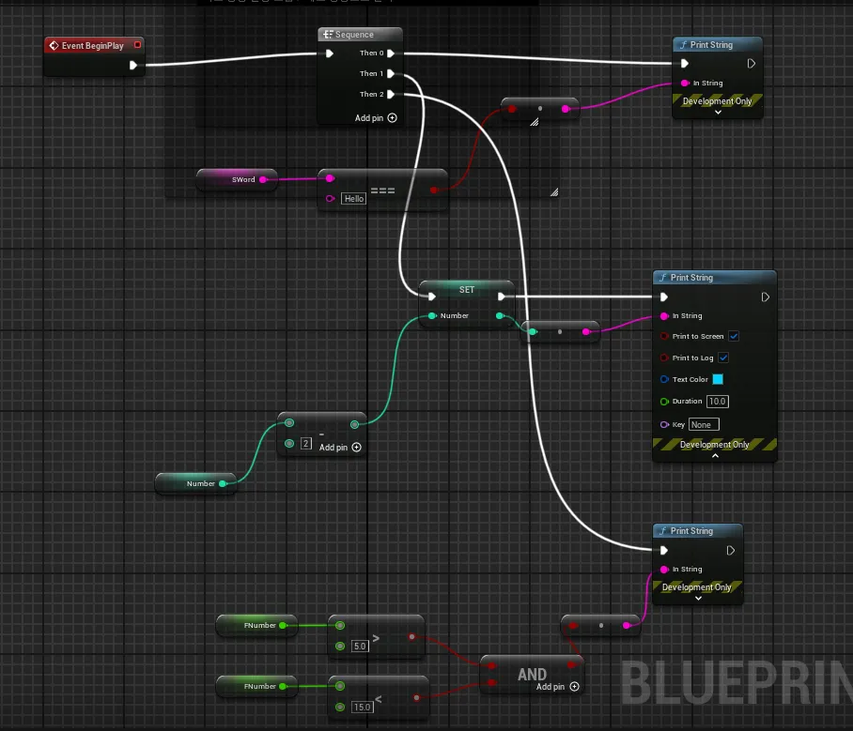Click the lower FNumber variable output pin

click(283, 687)
